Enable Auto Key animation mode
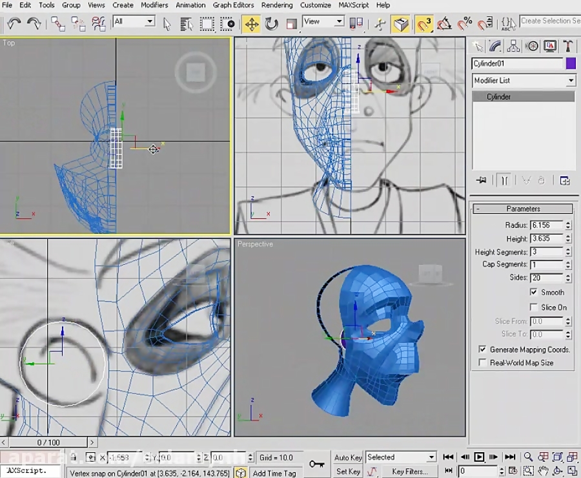Viewport: 581px width, 478px height. [x=348, y=457]
